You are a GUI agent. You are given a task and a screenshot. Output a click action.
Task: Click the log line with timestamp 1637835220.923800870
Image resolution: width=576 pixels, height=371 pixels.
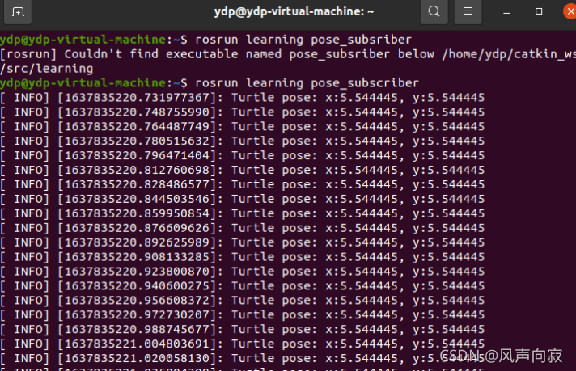point(243,272)
